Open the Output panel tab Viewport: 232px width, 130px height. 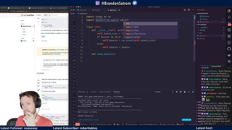(94, 92)
